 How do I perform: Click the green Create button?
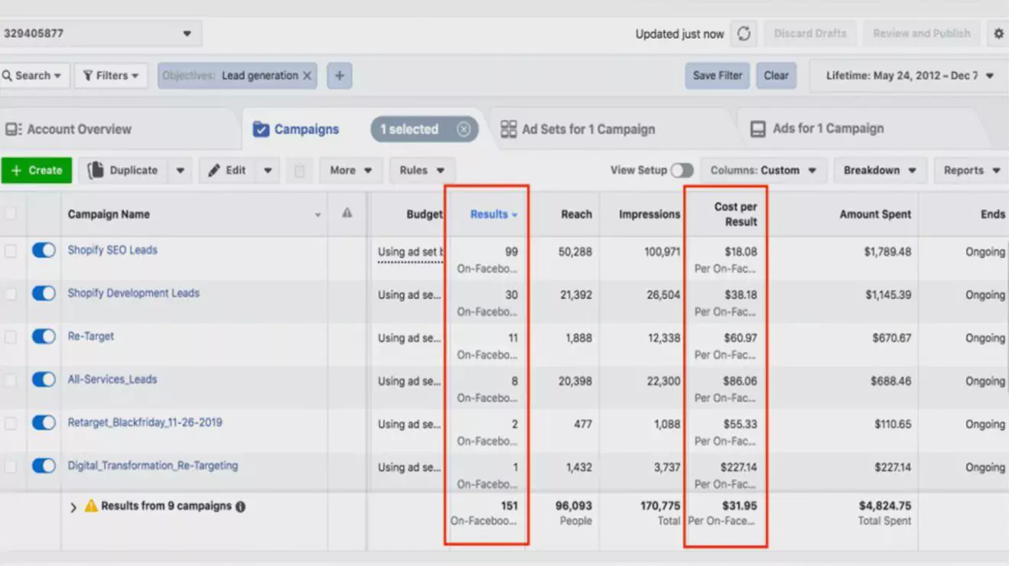pyautogui.click(x=37, y=171)
